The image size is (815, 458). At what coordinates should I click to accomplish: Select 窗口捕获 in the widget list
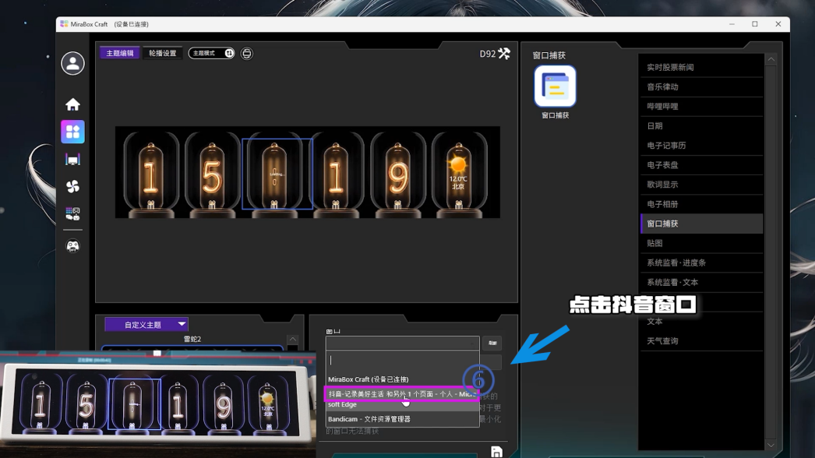coord(702,224)
